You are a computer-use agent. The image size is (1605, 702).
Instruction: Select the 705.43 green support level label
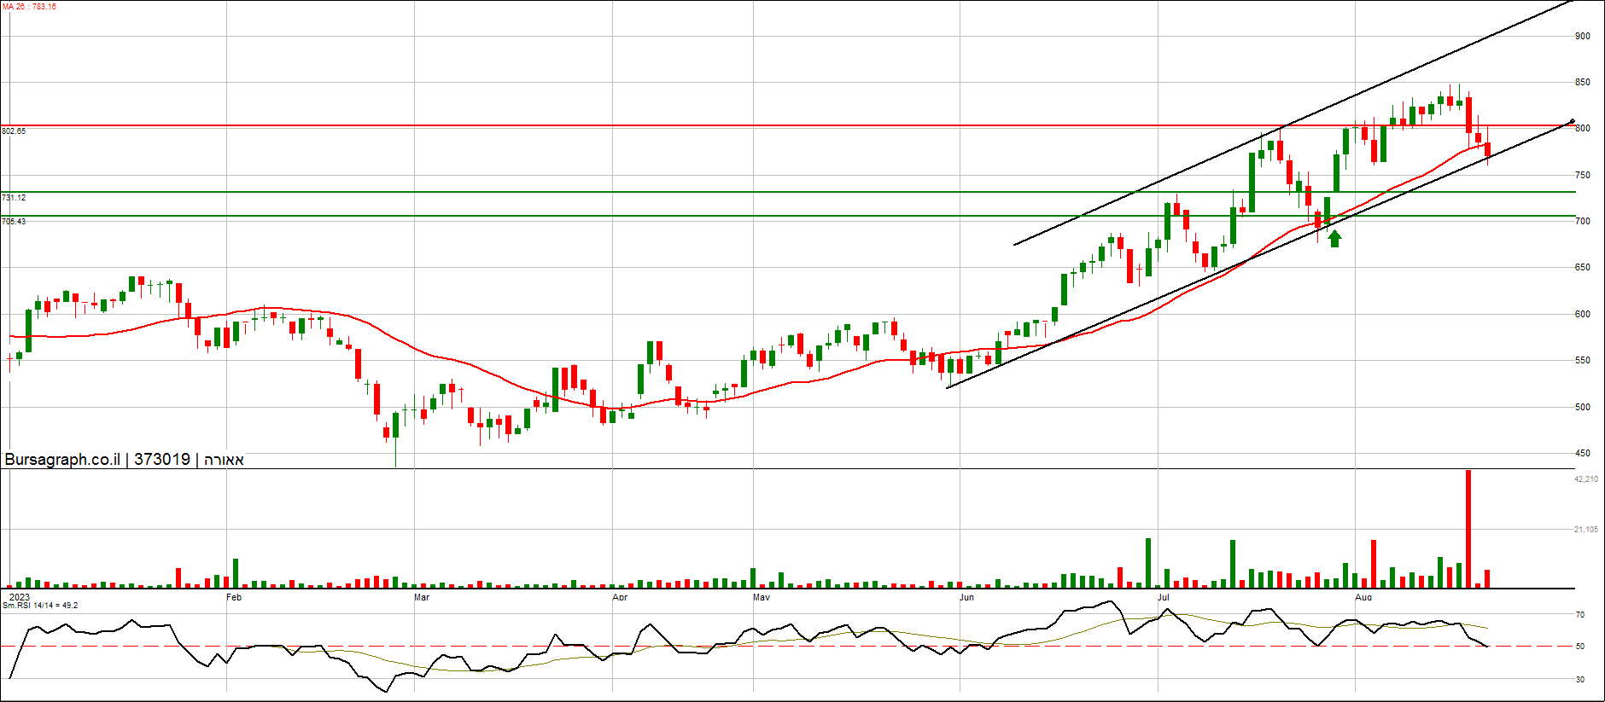(x=14, y=222)
